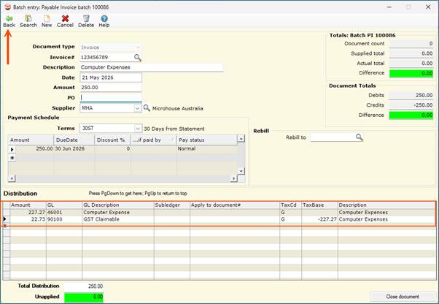Expand the Terms 30ST dropdown
Image resolution: width=439 pixels, height=304 pixels.
pos(138,129)
